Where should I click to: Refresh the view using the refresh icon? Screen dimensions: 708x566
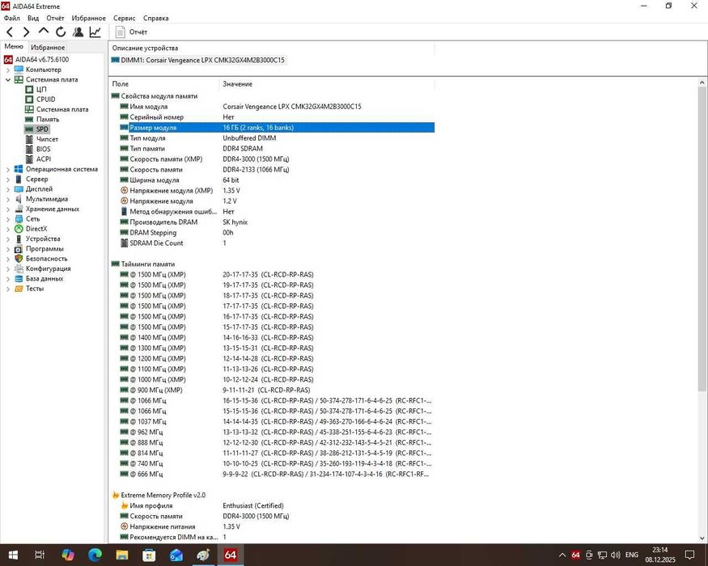(61, 32)
